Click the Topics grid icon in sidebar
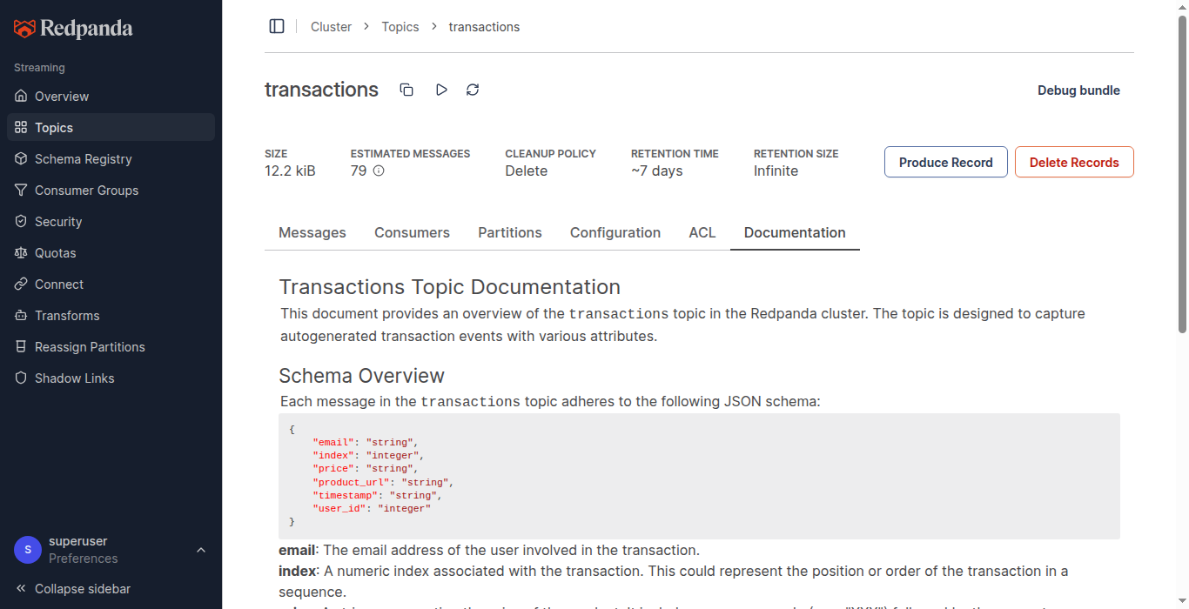The width and height of the screenshot is (1189, 609). coord(21,128)
